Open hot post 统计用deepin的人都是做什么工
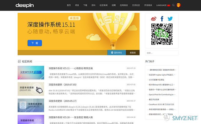The height and width of the screenshot is (124, 201). 161,85
